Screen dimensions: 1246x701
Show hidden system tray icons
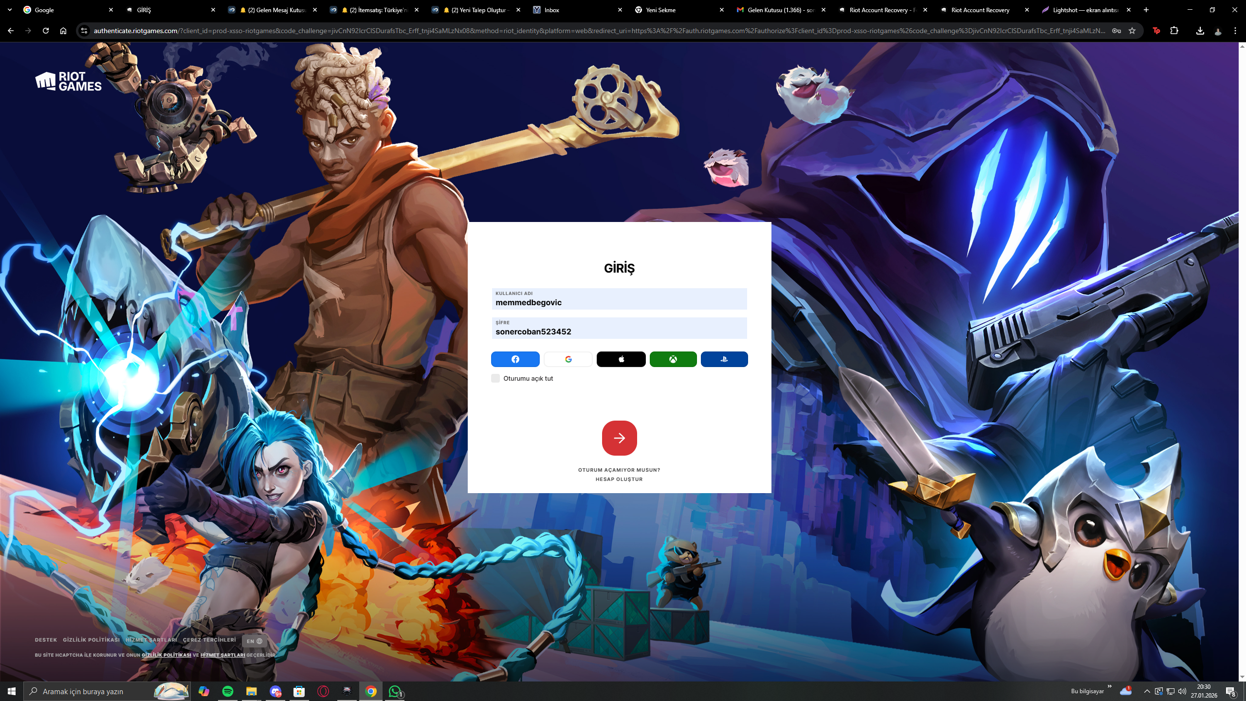pyautogui.click(x=1147, y=691)
